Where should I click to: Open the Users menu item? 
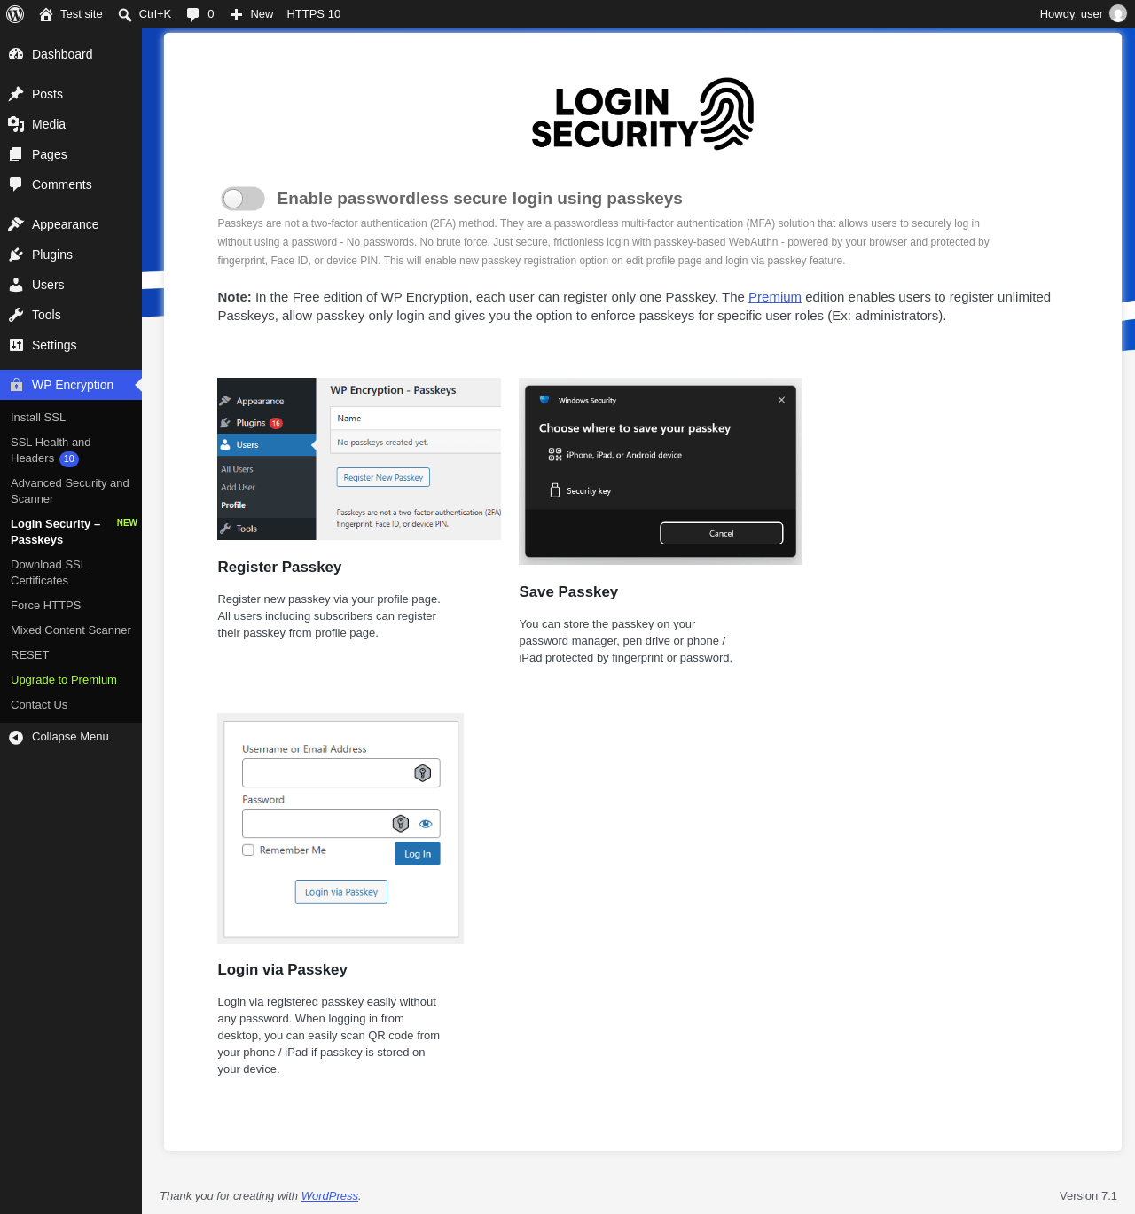coord(71,285)
